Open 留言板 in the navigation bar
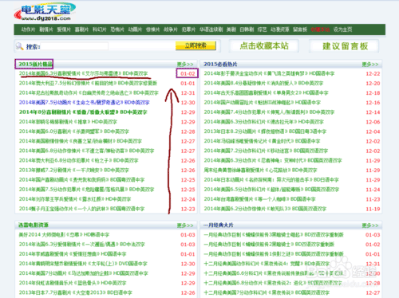This screenshot has height=298, width=399. click(x=300, y=29)
